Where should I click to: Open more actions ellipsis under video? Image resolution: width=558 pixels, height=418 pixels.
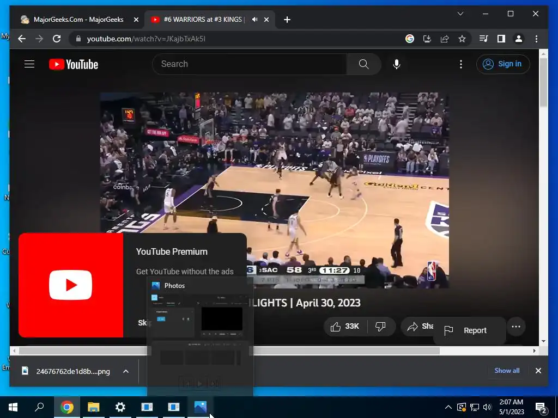click(x=515, y=327)
